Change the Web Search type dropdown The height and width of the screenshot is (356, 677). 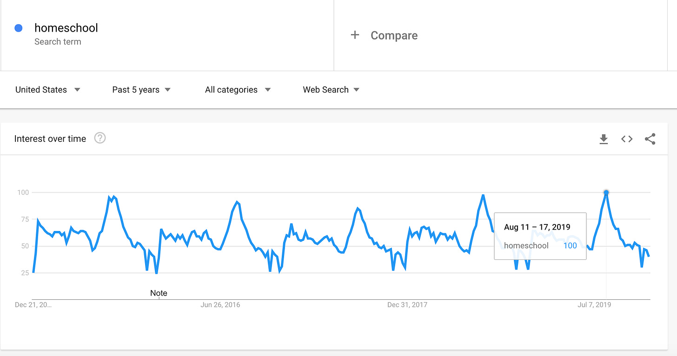(x=331, y=90)
